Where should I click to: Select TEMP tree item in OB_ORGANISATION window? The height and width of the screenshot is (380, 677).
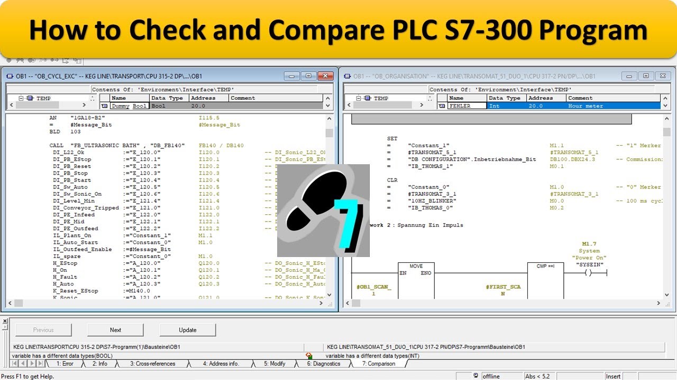381,98
